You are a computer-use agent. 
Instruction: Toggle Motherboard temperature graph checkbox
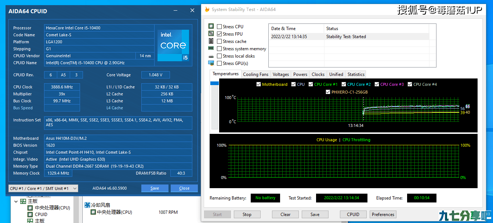pos(258,84)
